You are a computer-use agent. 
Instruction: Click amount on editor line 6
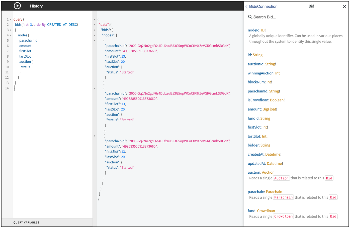pyautogui.click(x=25, y=46)
